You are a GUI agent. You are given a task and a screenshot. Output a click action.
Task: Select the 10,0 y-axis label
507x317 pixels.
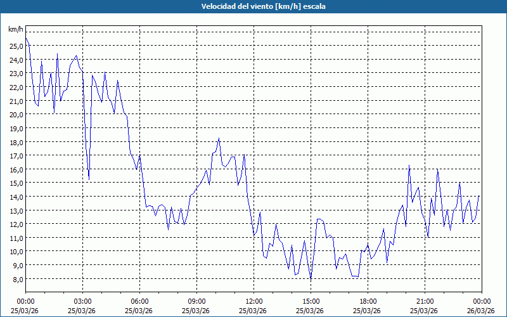tap(16, 252)
